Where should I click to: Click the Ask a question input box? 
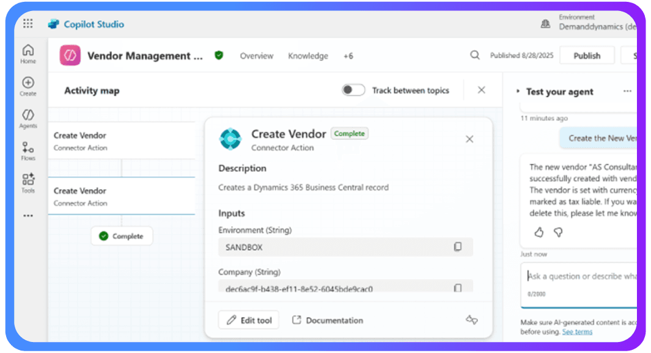point(579,285)
